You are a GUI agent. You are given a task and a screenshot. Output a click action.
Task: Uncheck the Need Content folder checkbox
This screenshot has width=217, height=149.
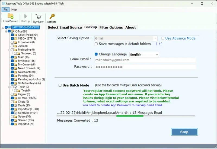(x=12, y=68)
